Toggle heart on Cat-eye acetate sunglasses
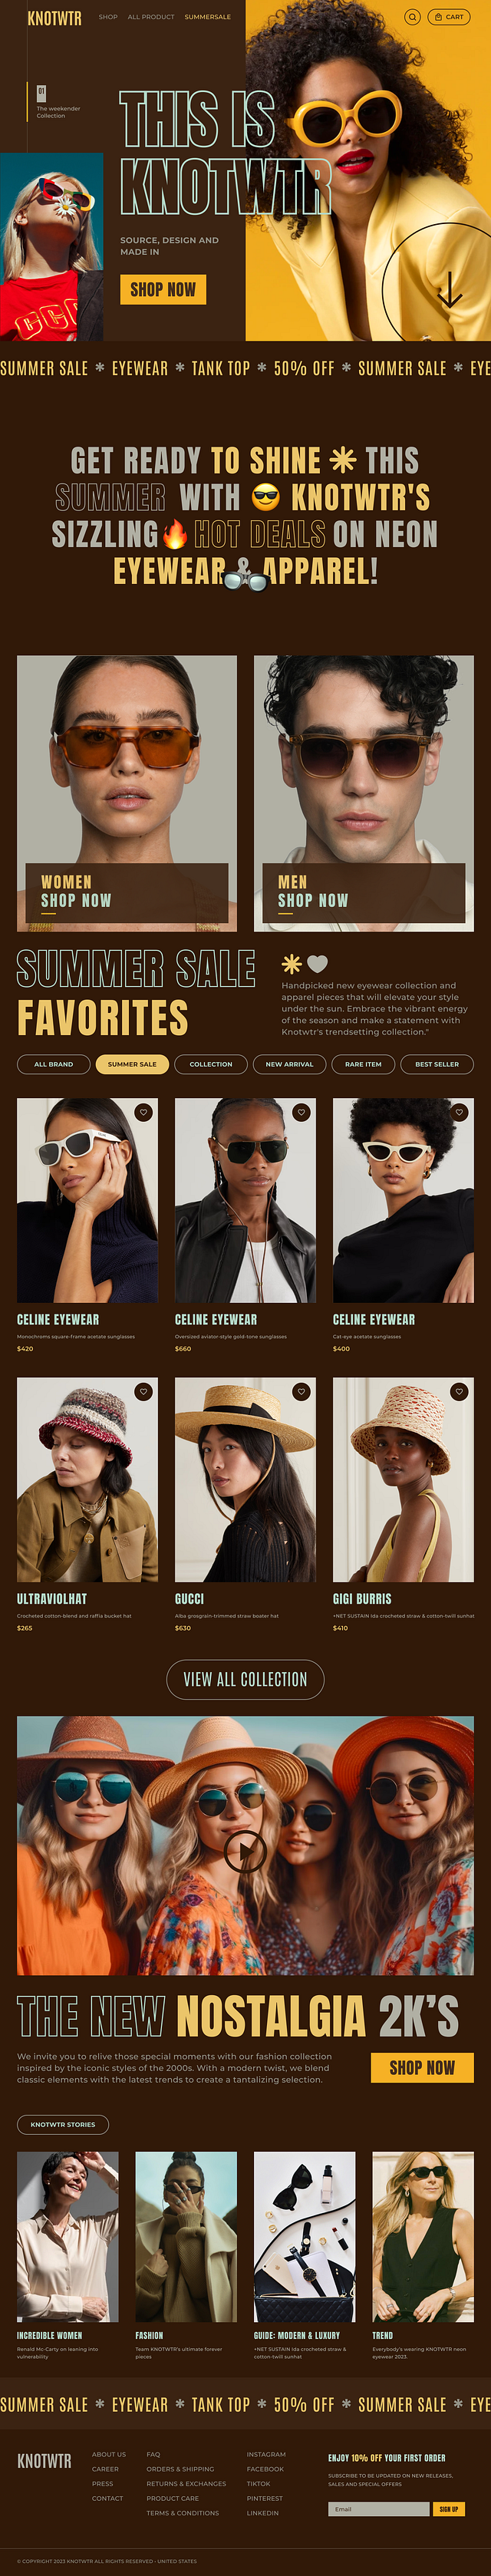 tap(459, 1112)
